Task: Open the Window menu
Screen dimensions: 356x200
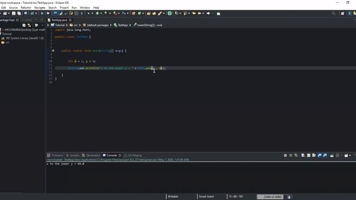Action: pyautogui.click(x=85, y=7)
